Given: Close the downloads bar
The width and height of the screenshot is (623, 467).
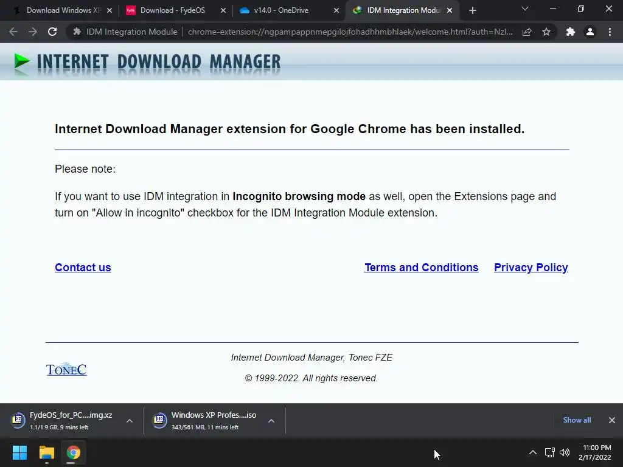Looking at the screenshot, I should 612,420.
